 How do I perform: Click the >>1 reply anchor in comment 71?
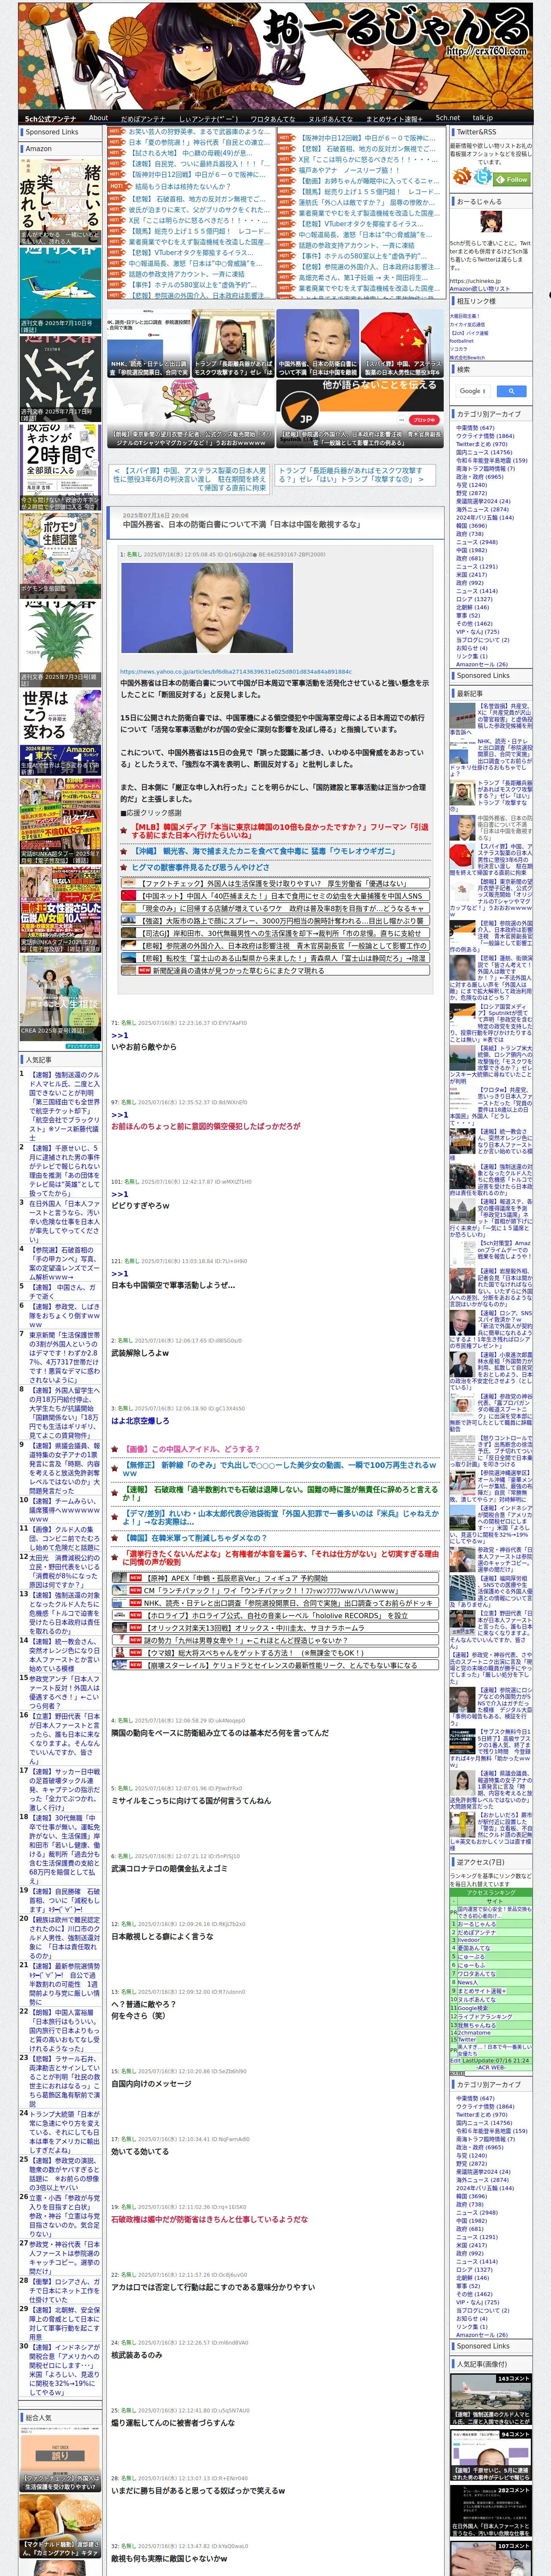[120, 1035]
